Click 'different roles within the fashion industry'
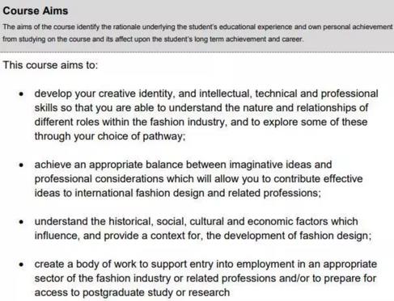This screenshot has height=301, width=394. pyautogui.click(x=129, y=122)
